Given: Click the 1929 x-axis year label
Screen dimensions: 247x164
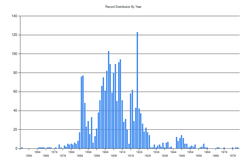Looking at the screenshot, I should (x=148, y=156).
